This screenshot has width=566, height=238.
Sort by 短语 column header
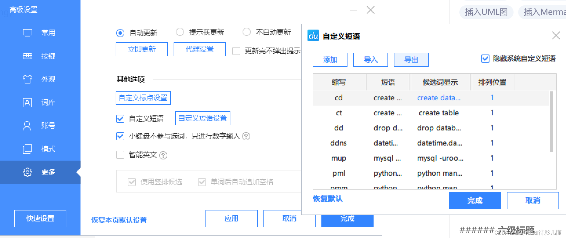point(388,82)
